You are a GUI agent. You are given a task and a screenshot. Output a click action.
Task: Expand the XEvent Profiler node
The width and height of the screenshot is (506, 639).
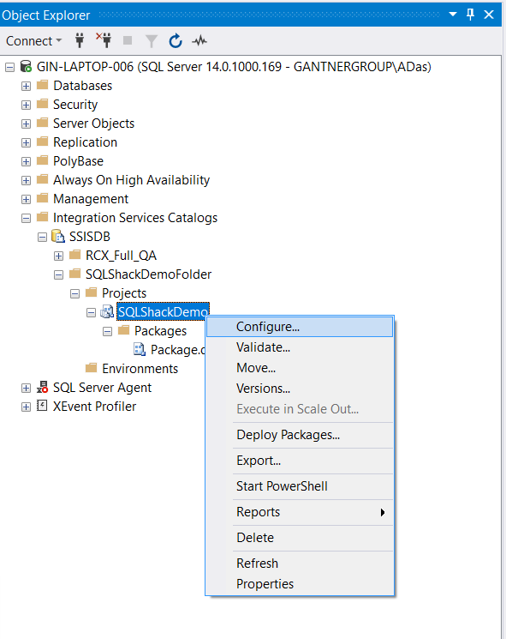click(26, 407)
